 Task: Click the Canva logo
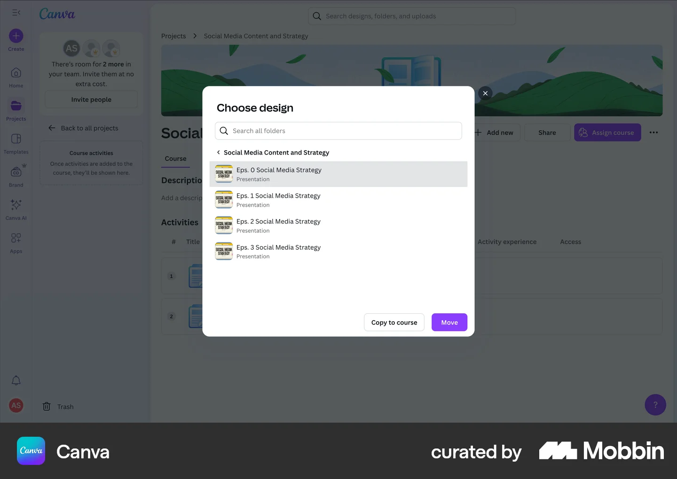[x=57, y=14]
